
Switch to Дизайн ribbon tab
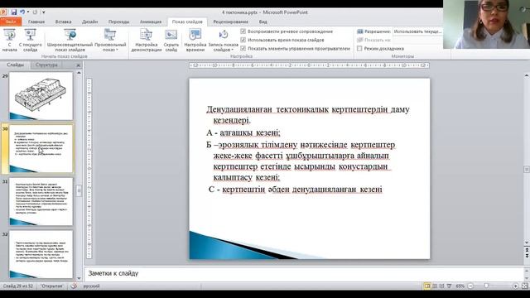coord(90,22)
